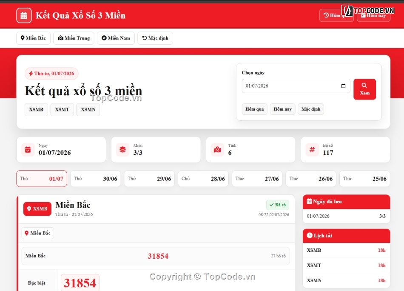Screen dimensions: 404x291
Task: Select the 30/06 date tab
Action: tap(95, 179)
